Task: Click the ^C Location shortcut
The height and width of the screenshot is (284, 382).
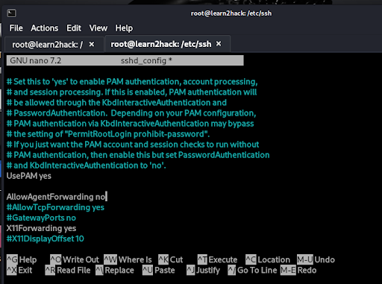Action: pyautogui.click(x=268, y=259)
